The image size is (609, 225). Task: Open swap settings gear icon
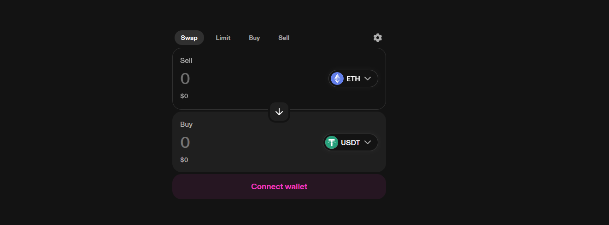pyautogui.click(x=378, y=38)
